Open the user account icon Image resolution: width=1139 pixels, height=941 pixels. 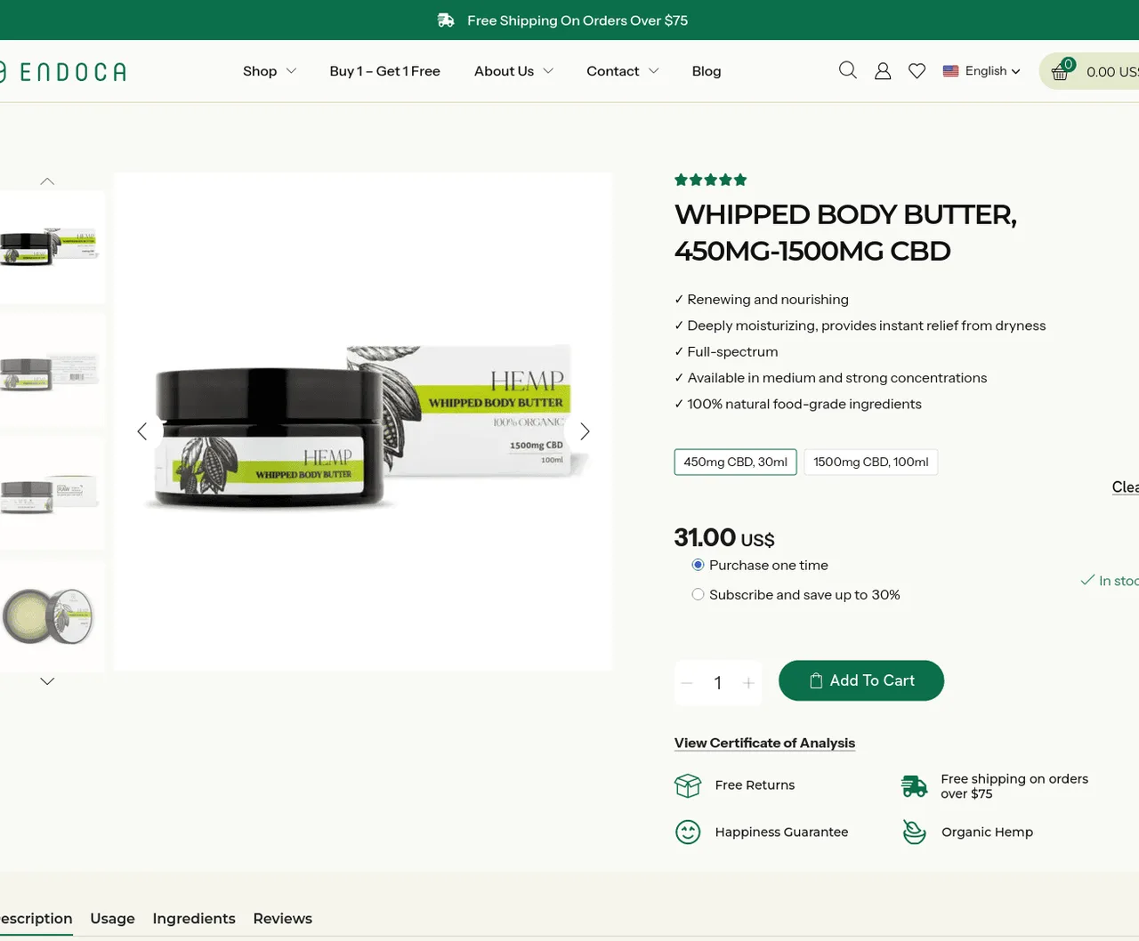click(x=883, y=71)
